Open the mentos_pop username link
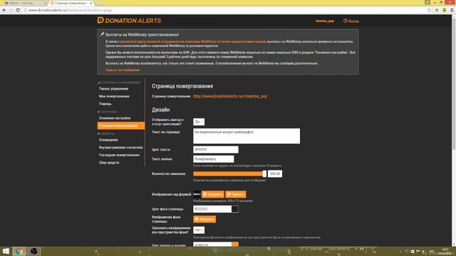 (325, 21)
